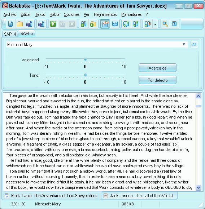
Task: Switch to Jack London Call of the Wild.txt tab
Action: click(x=140, y=196)
